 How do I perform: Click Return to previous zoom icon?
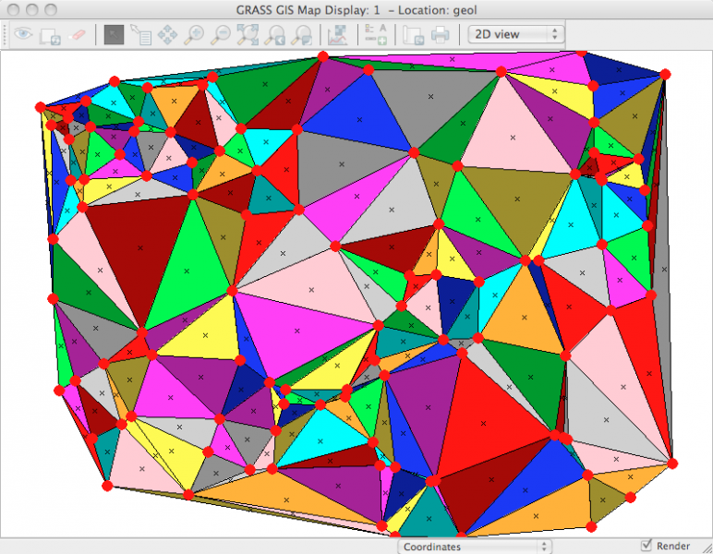(274, 35)
